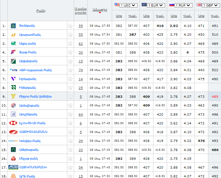The height and width of the screenshot is (178, 221).
Task: Open 59 branches link for Յունիբանկ
Action: (x=81, y=26)
